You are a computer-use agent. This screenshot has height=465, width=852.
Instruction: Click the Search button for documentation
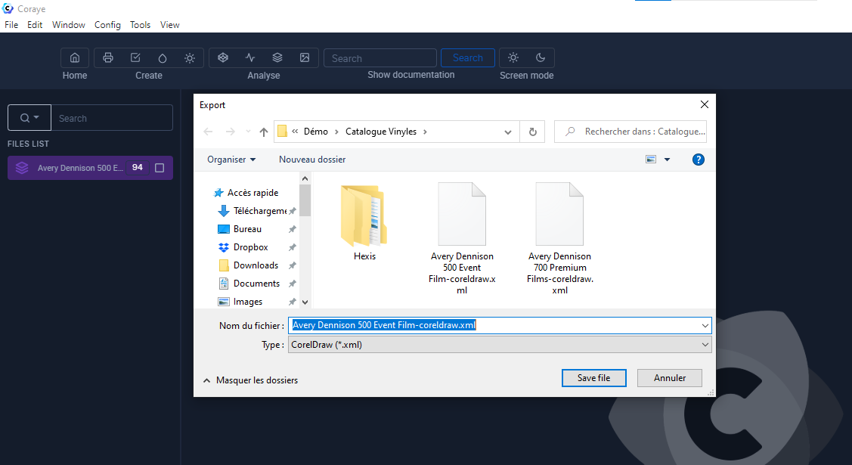[x=467, y=57]
